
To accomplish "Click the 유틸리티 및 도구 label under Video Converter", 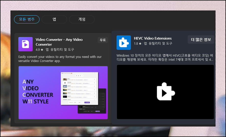I will pos(62,49).
